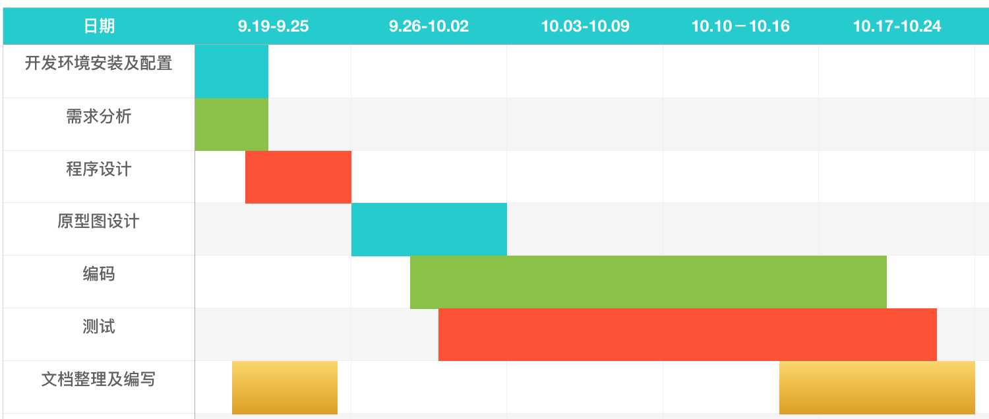The width and height of the screenshot is (989, 419).
Task: Click the 文档整理及编写 task label
Action: (x=99, y=379)
